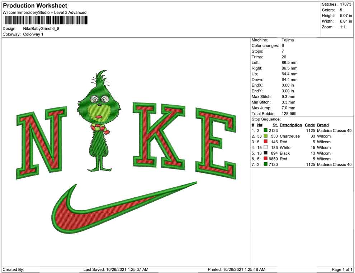Click the 'Description' column header
The image size is (355, 273).
[x=291, y=125]
